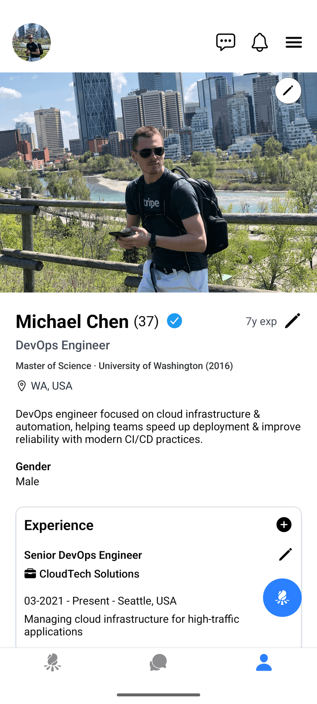The image size is (317, 704).
Task: Select the profile tab in bottom bar
Action: [264, 662]
